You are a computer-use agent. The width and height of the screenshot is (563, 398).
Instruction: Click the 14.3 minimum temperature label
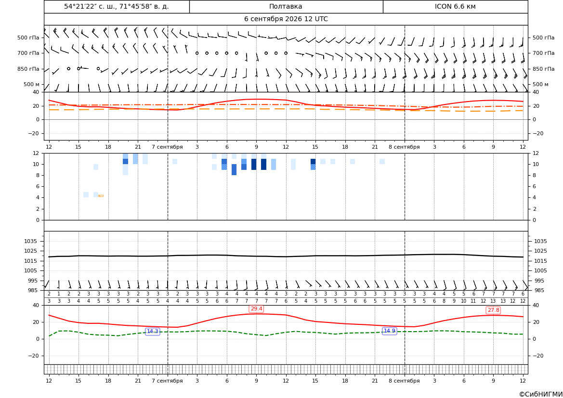click(x=153, y=331)
